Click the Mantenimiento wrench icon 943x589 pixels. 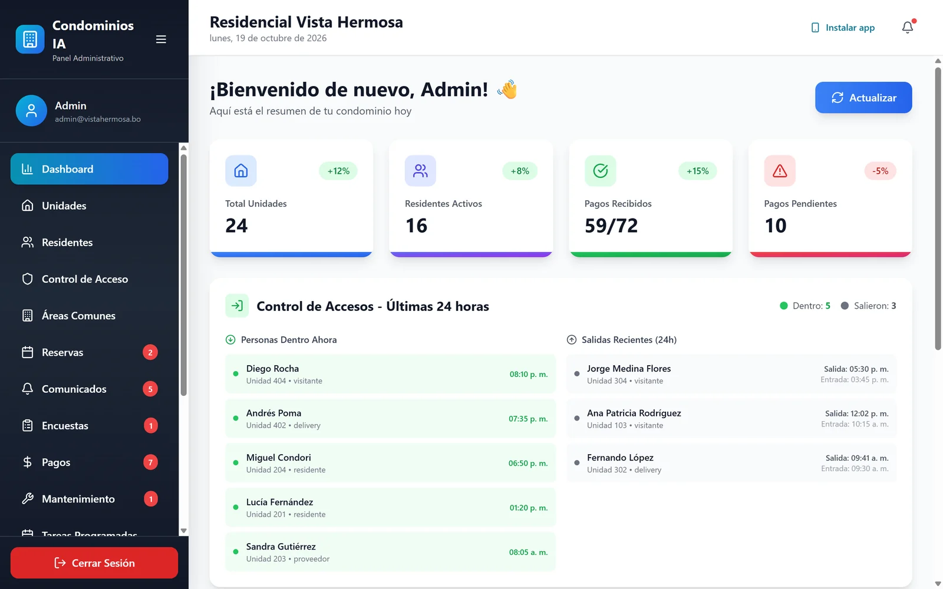tap(28, 499)
